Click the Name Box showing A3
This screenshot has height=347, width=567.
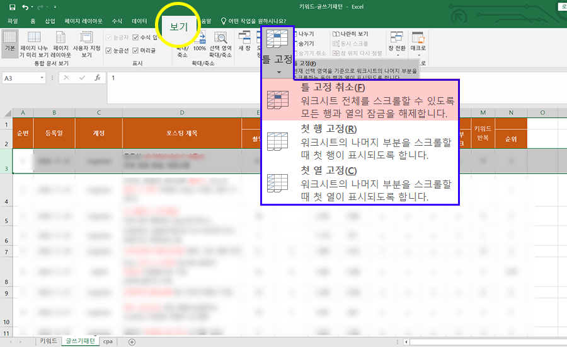point(21,78)
